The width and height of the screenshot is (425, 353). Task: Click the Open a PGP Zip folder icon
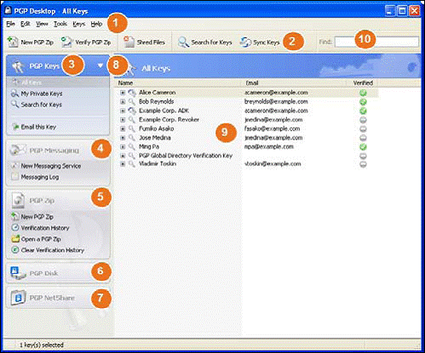pyautogui.click(x=15, y=239)
